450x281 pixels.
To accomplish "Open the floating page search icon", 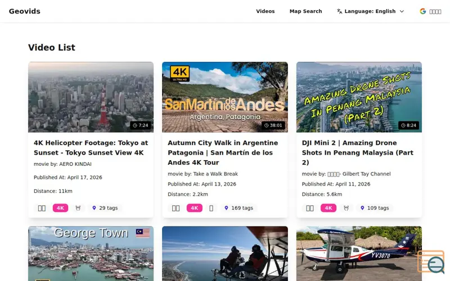I will click(x=431, y=262).
